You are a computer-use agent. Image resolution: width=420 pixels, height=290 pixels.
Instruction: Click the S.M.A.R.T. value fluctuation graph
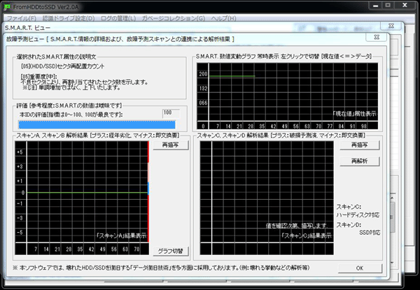[288, 96]
